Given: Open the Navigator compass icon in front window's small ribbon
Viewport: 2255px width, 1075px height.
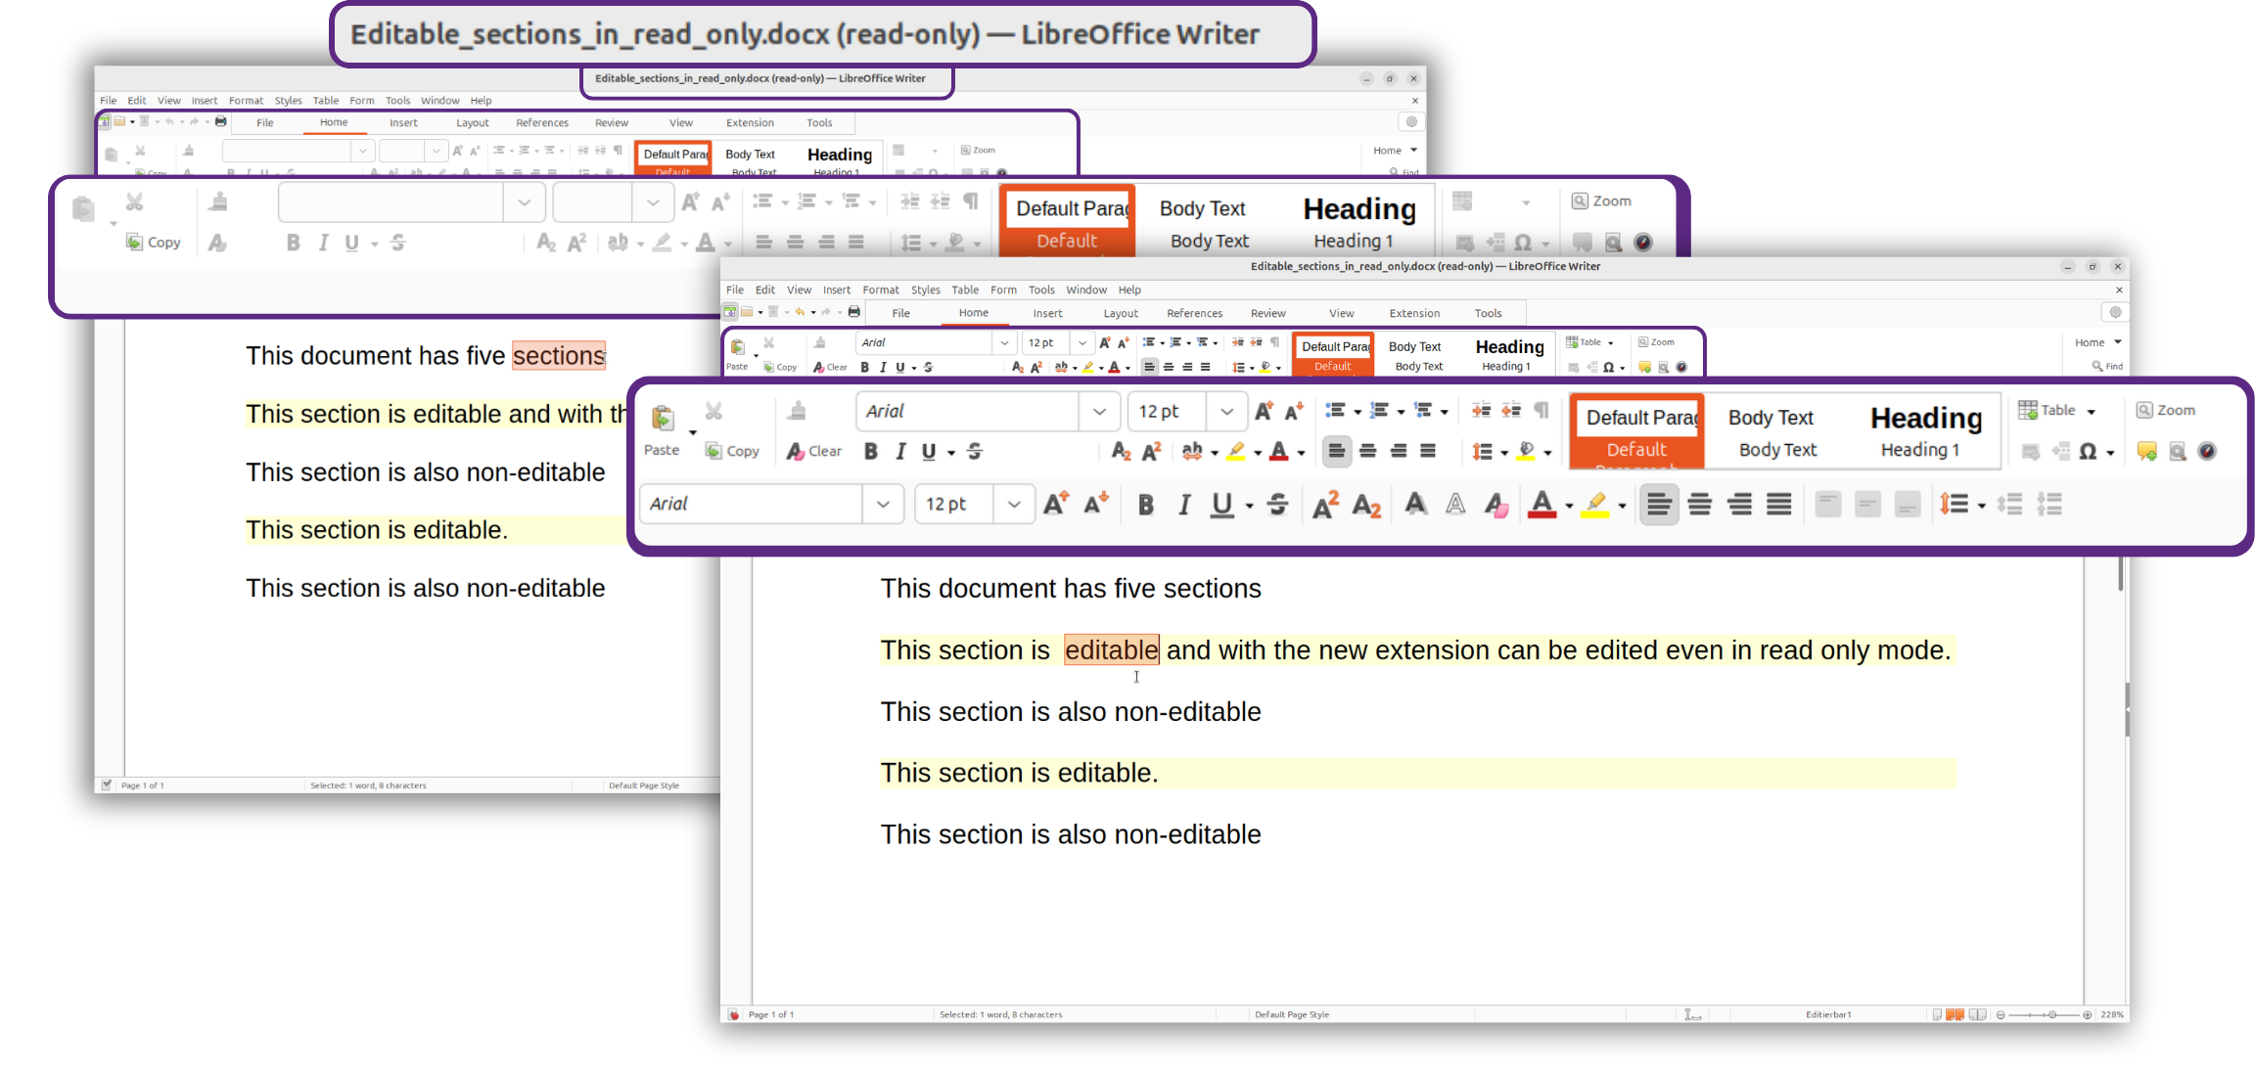Looking at the screenshot, I should click(x=1681, y=367).
